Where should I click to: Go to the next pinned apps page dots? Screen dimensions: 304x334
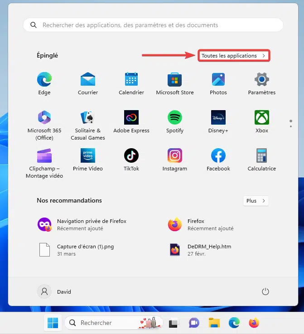291,124
